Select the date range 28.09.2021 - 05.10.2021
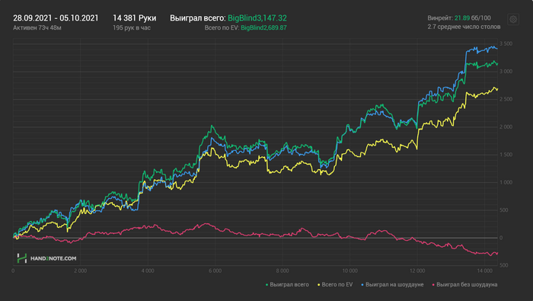Image resolution: width=533 pixels, height=301 pixels. [56, 18]
